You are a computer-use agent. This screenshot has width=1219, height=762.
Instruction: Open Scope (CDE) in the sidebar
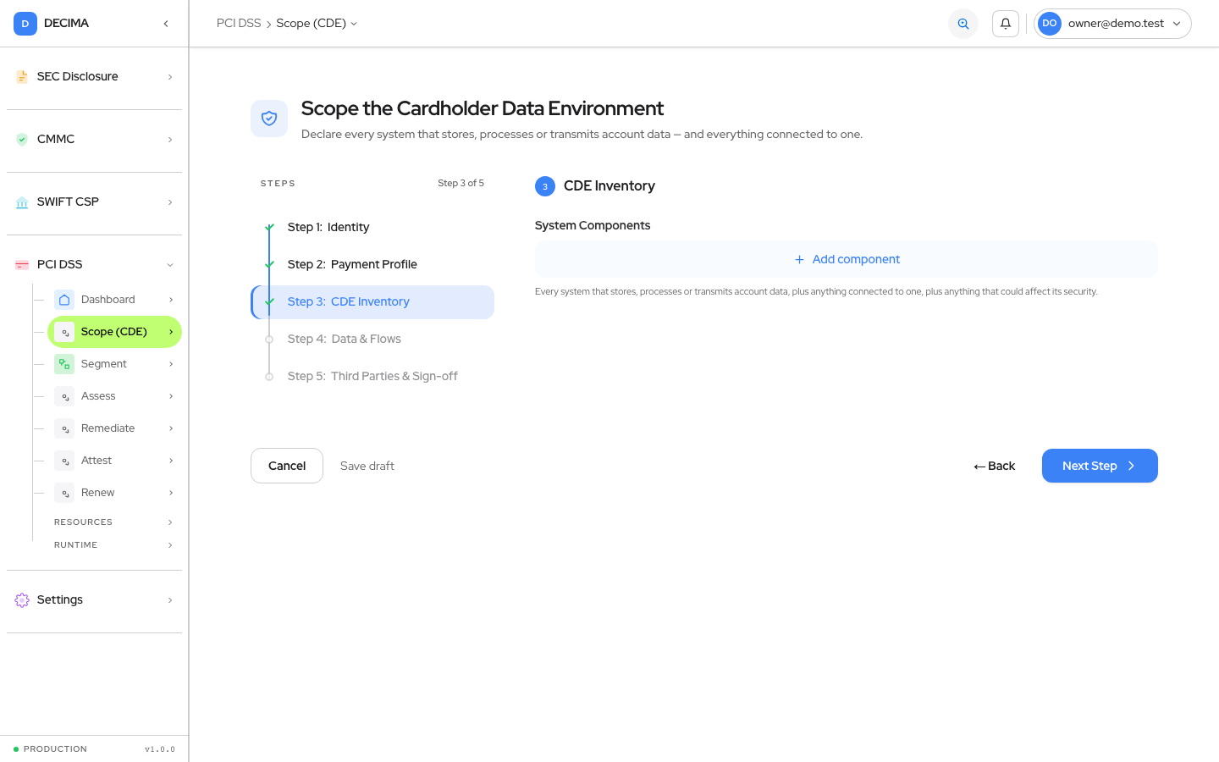pos(114,332)
